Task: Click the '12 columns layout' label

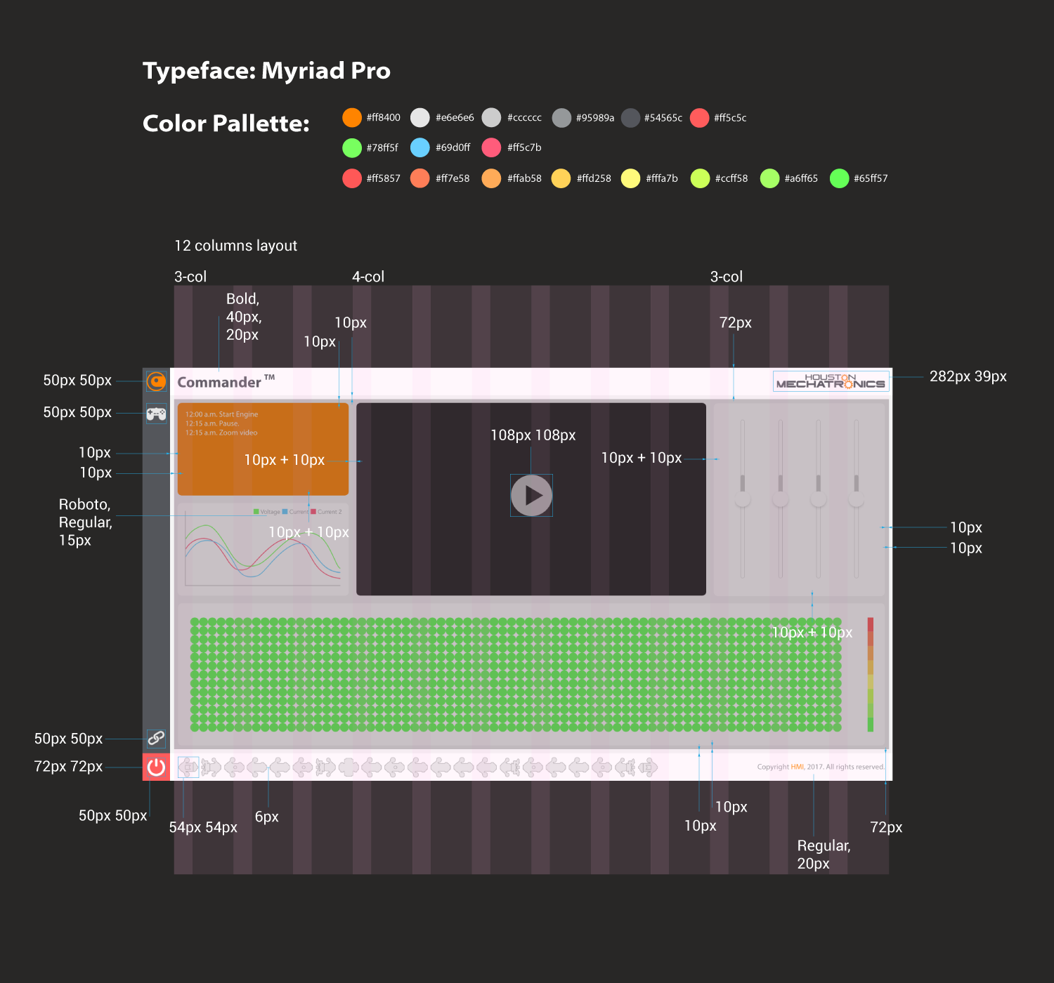Action: click(x=235, y=246)
